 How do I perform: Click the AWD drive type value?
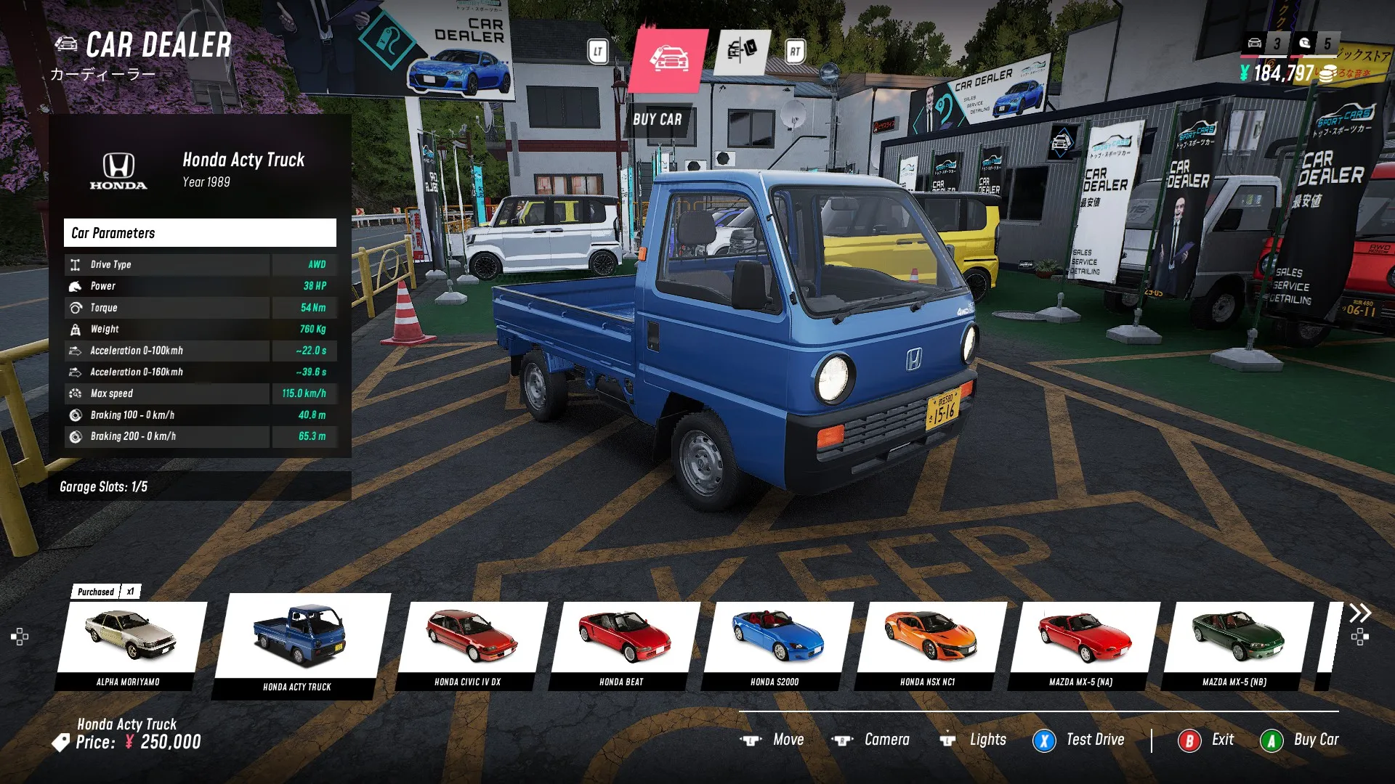[x=317, y=265]
